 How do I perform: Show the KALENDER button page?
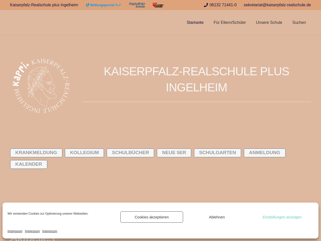point(29,164)
